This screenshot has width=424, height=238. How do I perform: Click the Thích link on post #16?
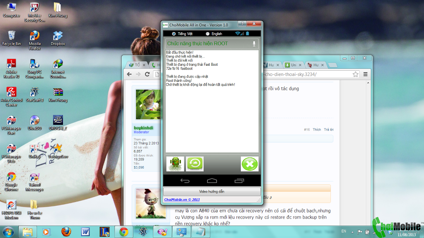tap(317, 129)
